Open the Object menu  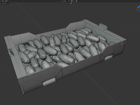point(6,1)
